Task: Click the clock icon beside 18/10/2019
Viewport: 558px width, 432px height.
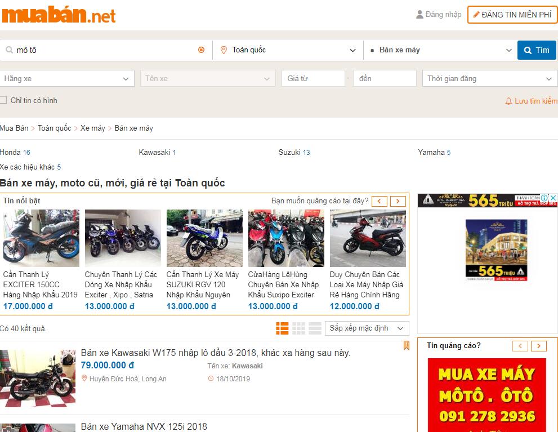Action: (211, 378)
